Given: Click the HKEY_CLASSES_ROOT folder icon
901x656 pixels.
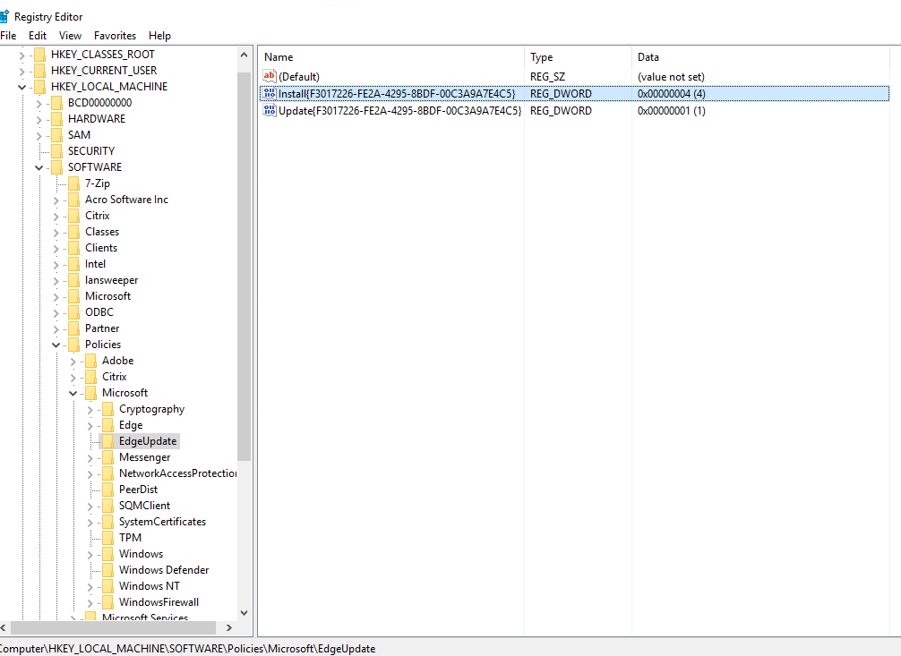Looking at the screenshot, I should 39,55.
